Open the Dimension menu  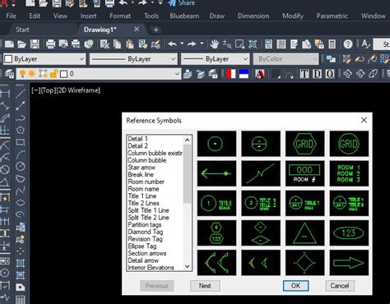coord(253,16)
